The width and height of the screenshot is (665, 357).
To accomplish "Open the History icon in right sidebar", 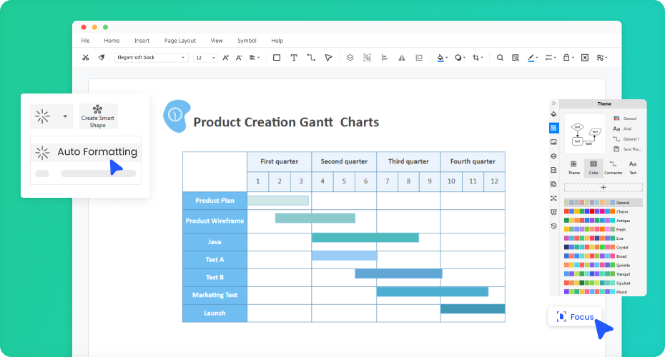I will (x=553, y=226).
